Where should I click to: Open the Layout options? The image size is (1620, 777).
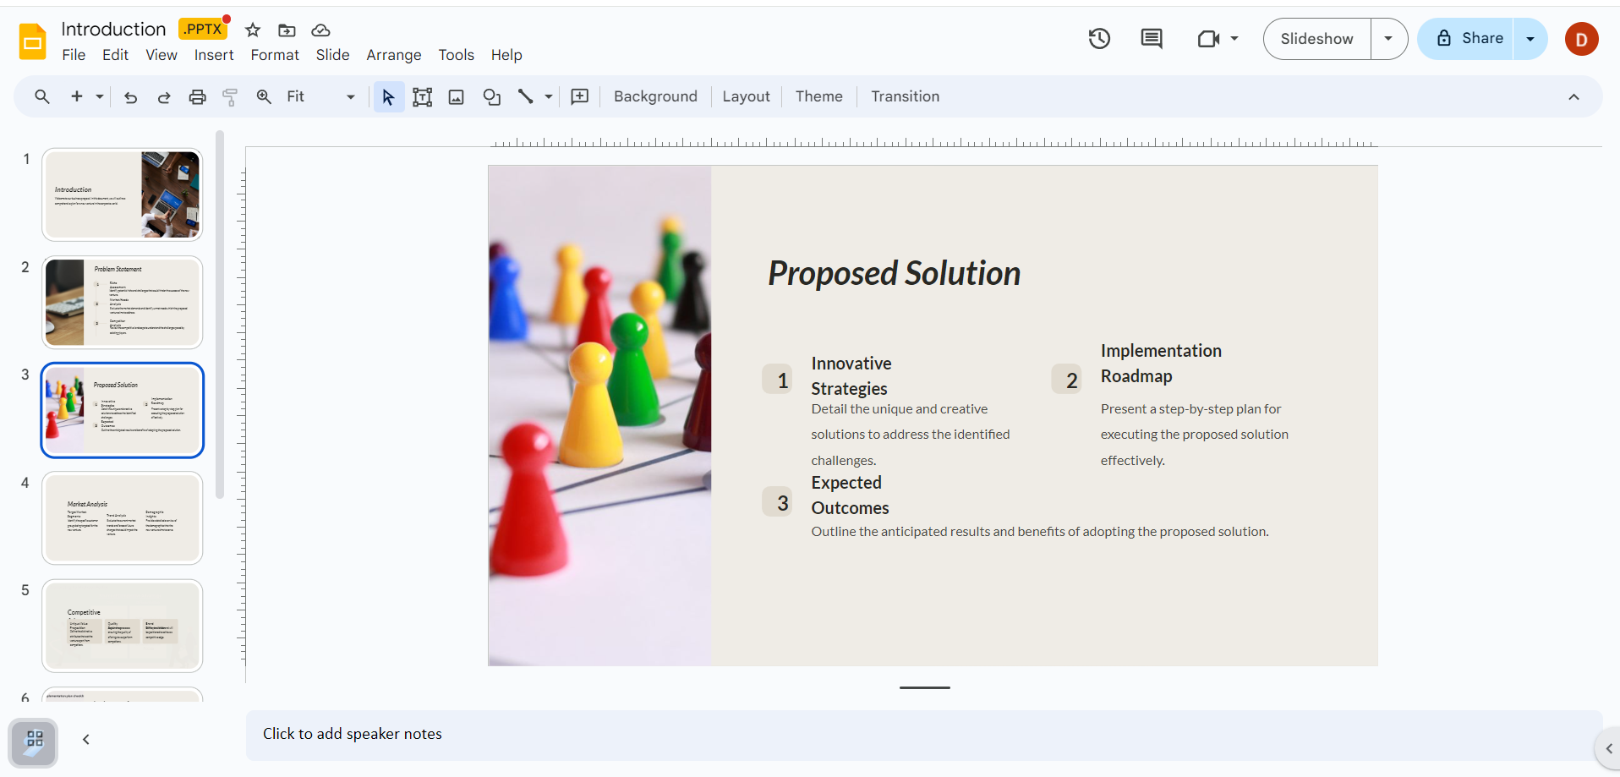click(x=746, y=96)
